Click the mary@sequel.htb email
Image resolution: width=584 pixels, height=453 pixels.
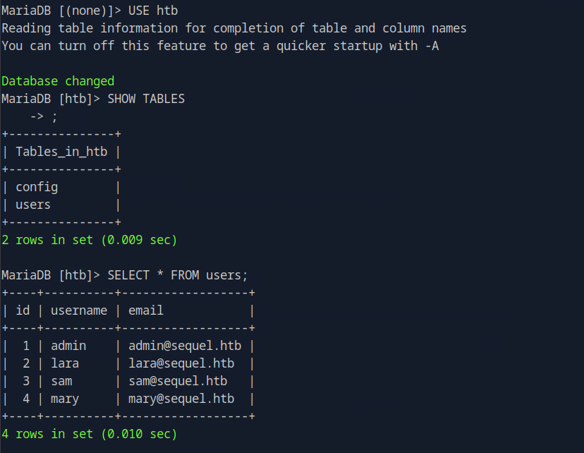tap(181, 399)
